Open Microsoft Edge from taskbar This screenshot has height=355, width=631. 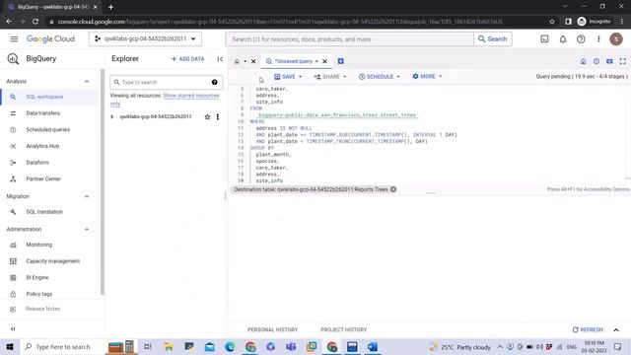point(230,346)
